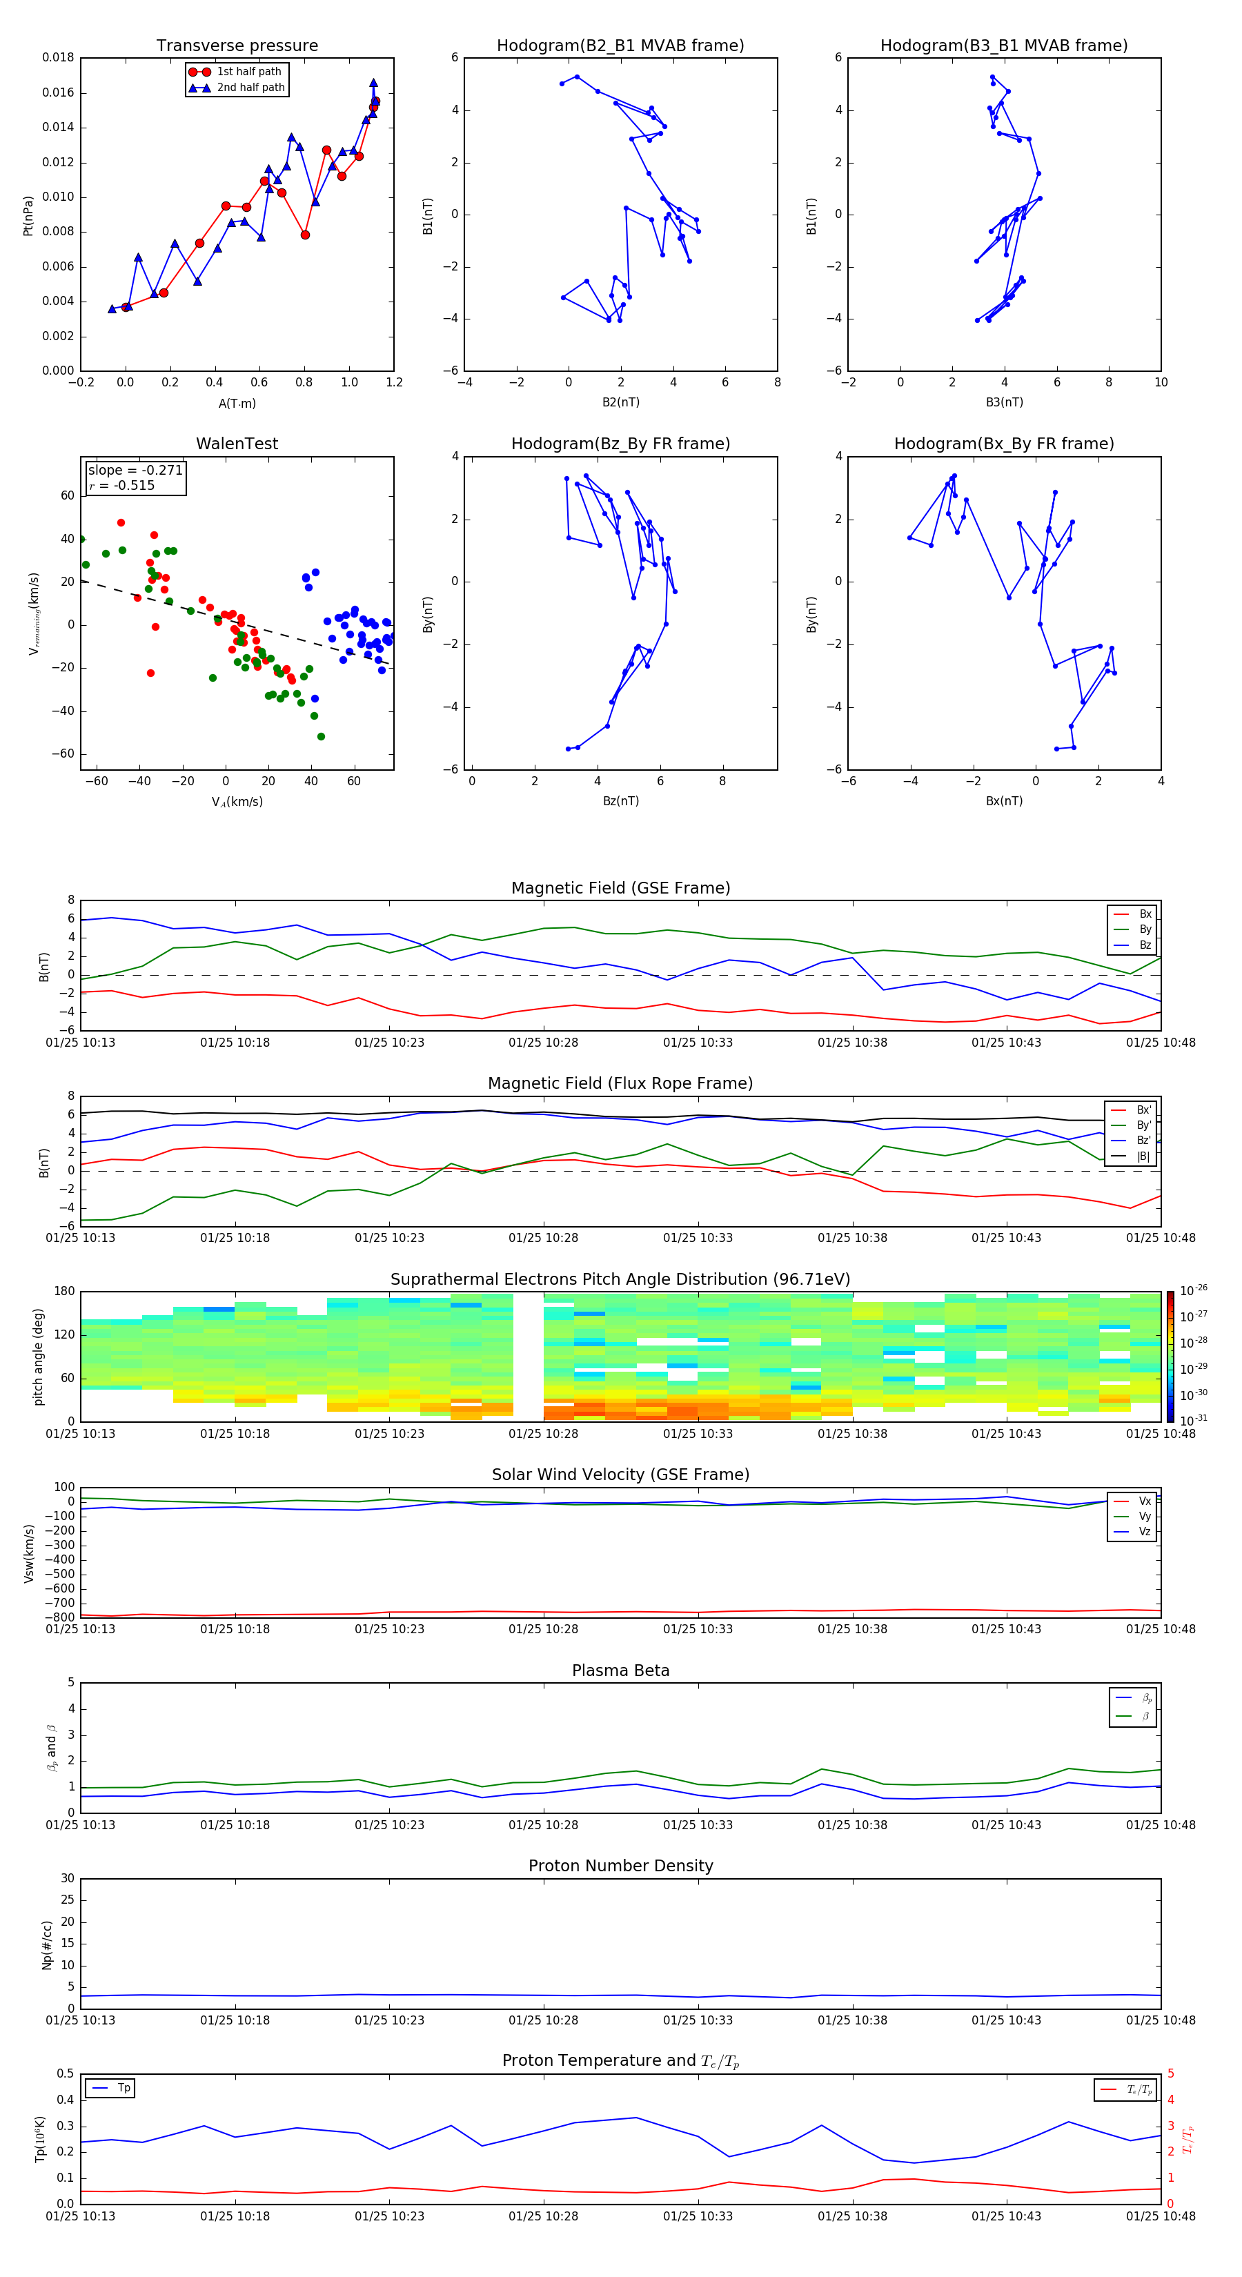Click 'B1(nT)' label on B3_B1 hodogram

pyautogui.click(x=811, y=215)
